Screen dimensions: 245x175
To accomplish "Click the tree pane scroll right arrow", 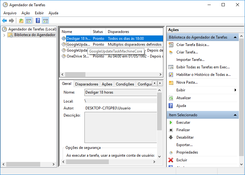I will 53,164.
